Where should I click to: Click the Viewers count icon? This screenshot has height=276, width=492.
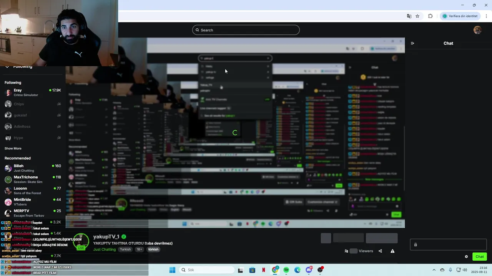tap(346, 251)
